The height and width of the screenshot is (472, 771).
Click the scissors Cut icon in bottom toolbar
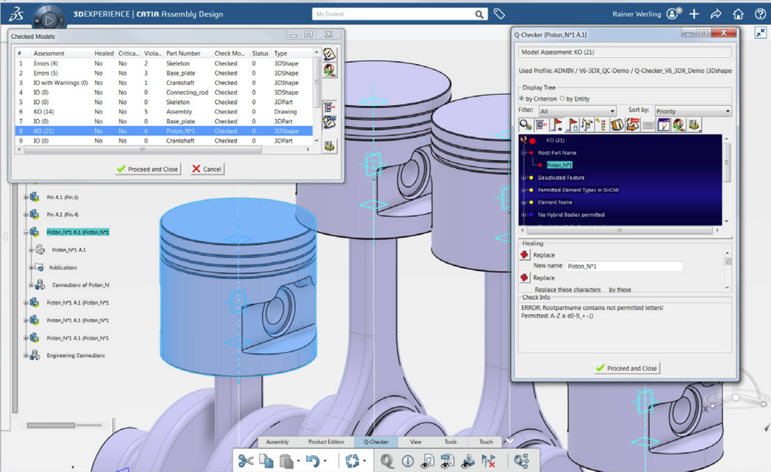tap(245, 461)
